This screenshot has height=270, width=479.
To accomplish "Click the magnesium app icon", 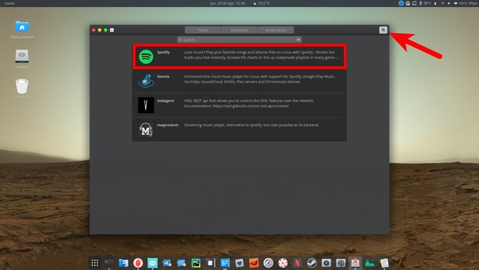I will click(146, 129).
